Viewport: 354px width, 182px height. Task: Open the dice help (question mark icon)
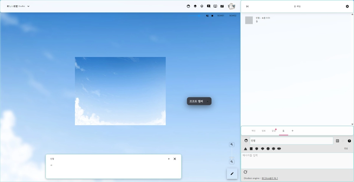[349, 141]
